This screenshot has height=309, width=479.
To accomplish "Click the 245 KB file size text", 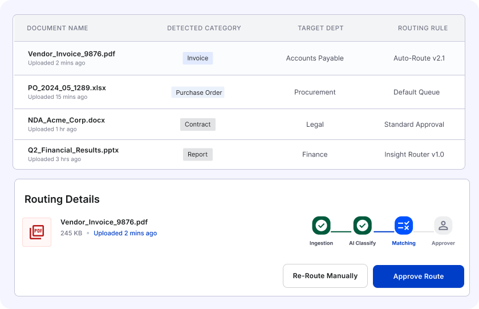I will pos(71,233).
